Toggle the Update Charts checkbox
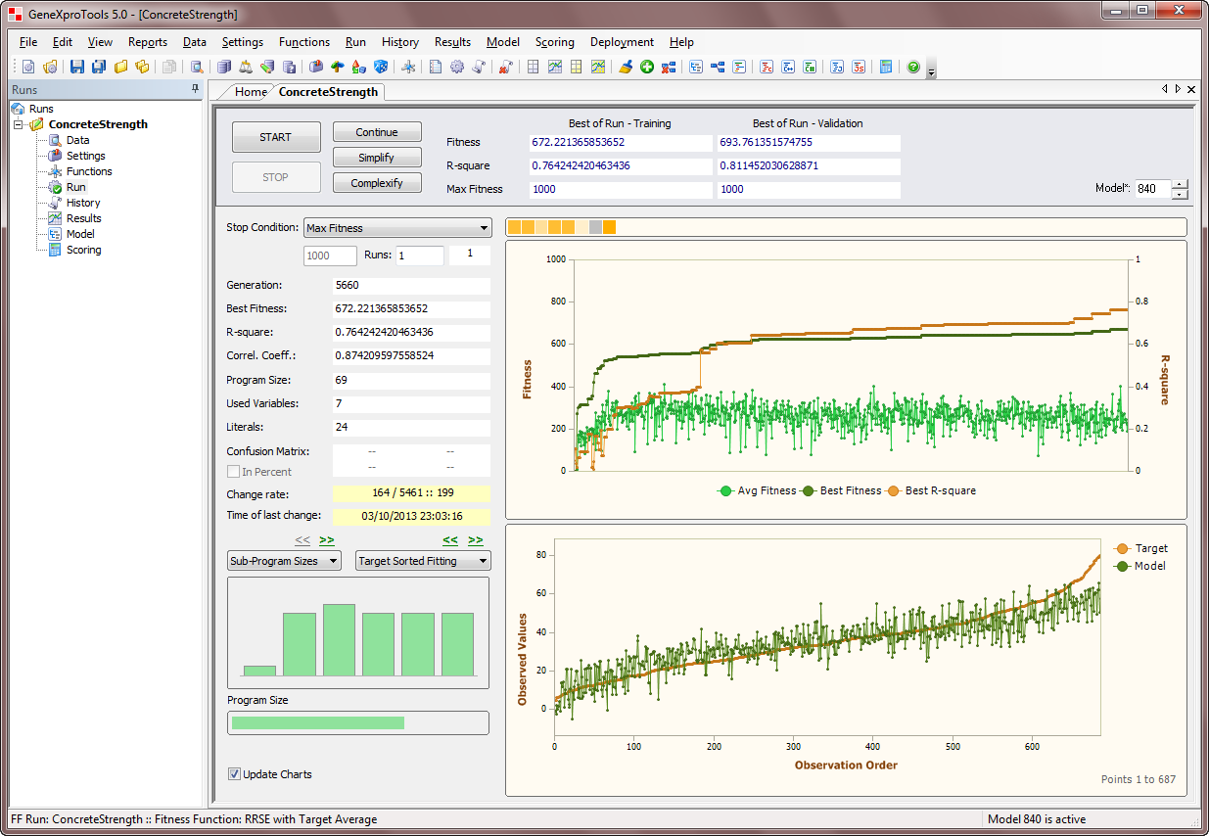Image resolution: width=1209 pixels, height=836 pixels. click(x=235, y=774)
